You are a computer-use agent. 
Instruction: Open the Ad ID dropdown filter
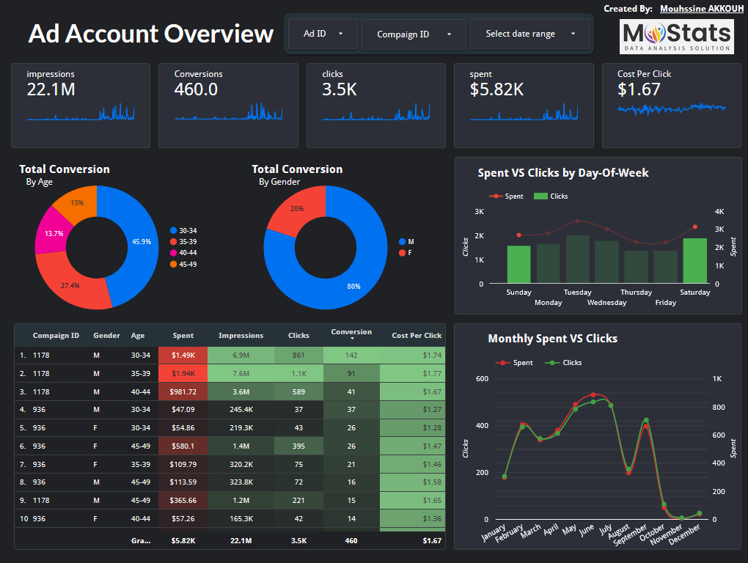tap(322, 34)
